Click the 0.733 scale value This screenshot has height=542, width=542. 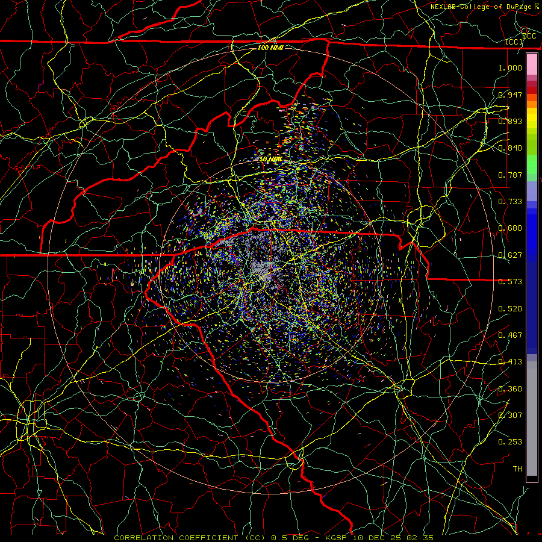click(510, 202)
